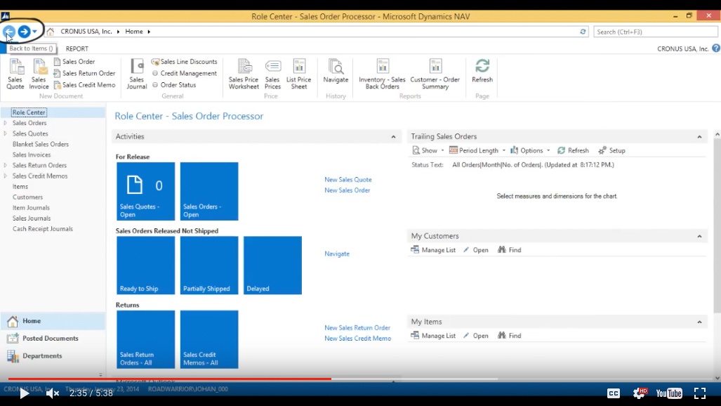Open Sales Line Discounts
Screen dimensions: 721x406
pos(185,61)
